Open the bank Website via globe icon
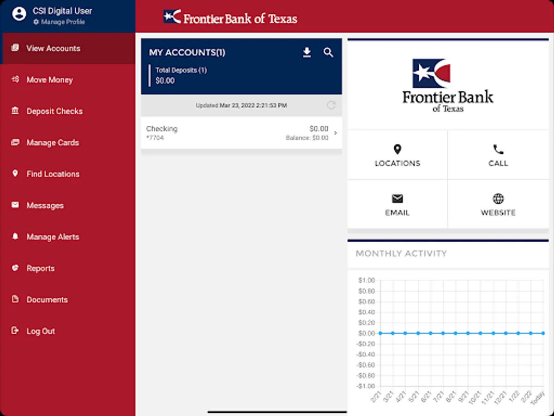The width and height of the screenshot is (554, 416). (x=498, y=199)
